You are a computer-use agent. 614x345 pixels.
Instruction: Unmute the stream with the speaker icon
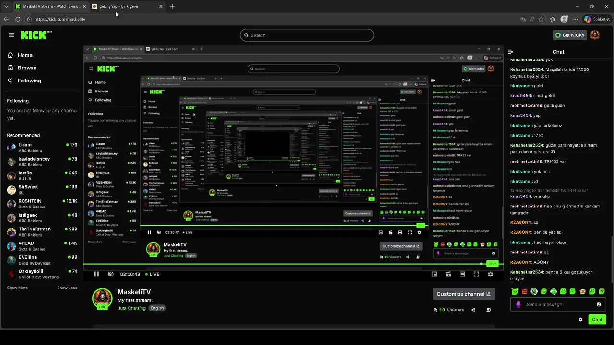(110, 274)
